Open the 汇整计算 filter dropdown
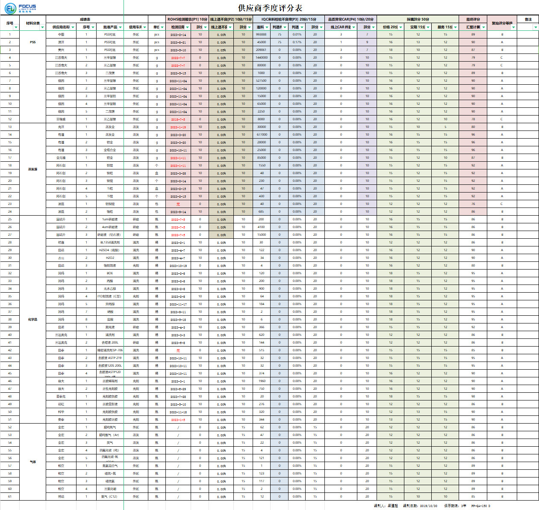This screenshot has height=510, width=539. coord(483,27)
